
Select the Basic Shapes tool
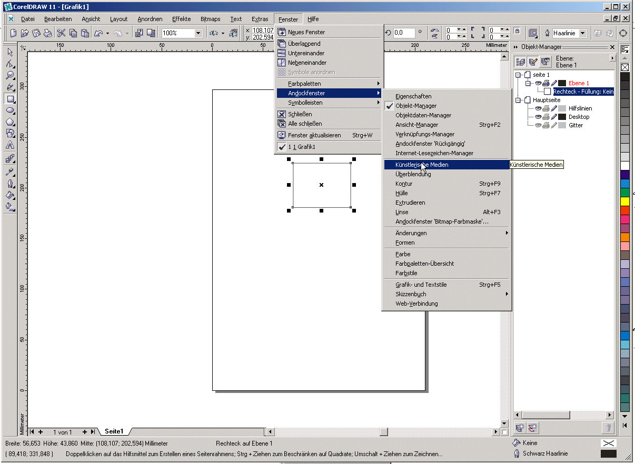[x=10, y=134]
